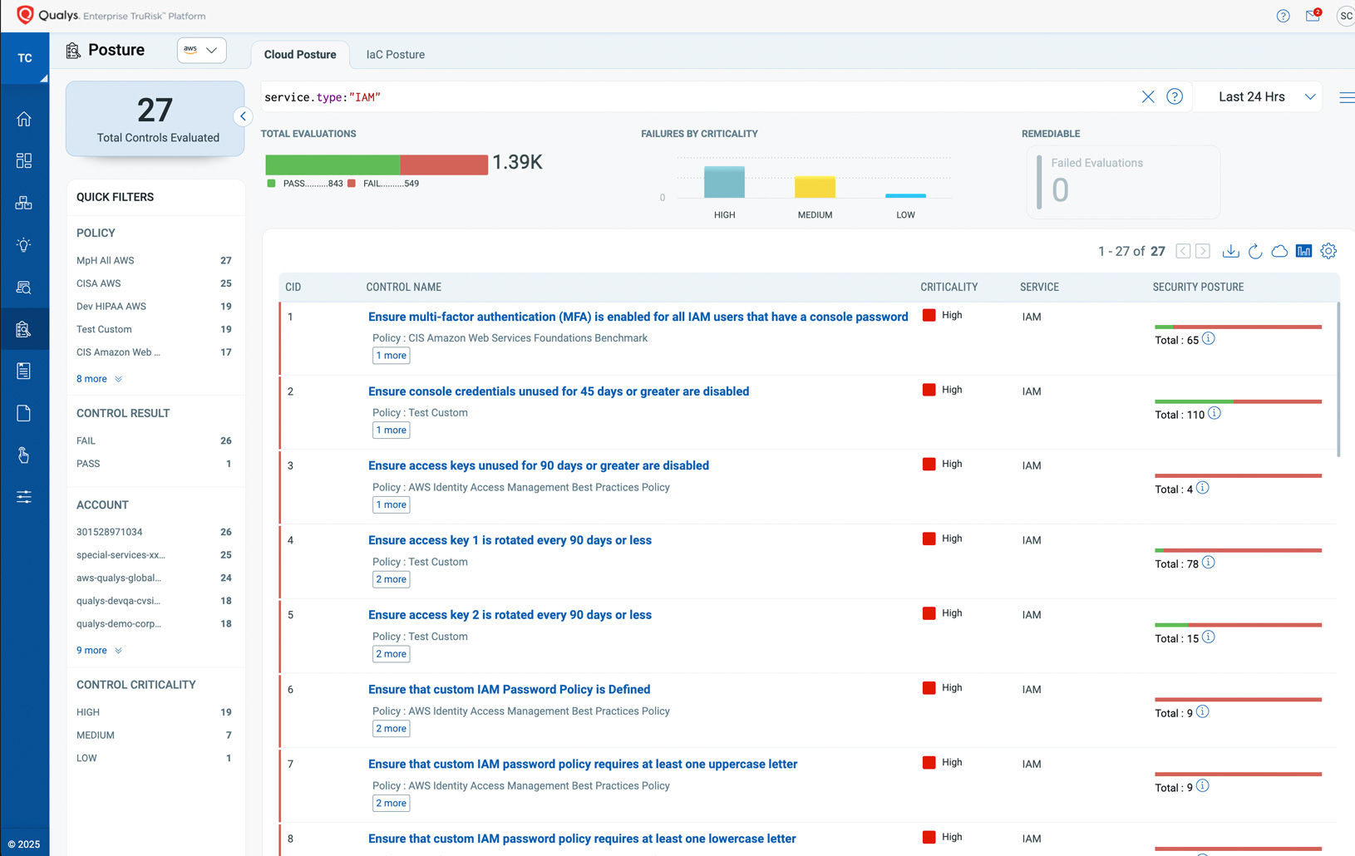Viewport: 1355px width, 856px height.
Task: Toggle the chart view icon in table toolbar
Action: pyautogui.click(x=1303, y=251)
